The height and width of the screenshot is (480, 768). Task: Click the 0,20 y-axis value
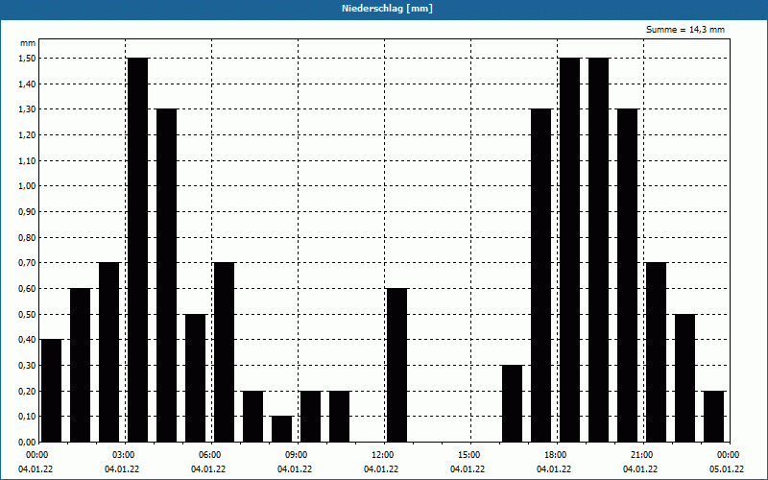(x=25, y=391)
